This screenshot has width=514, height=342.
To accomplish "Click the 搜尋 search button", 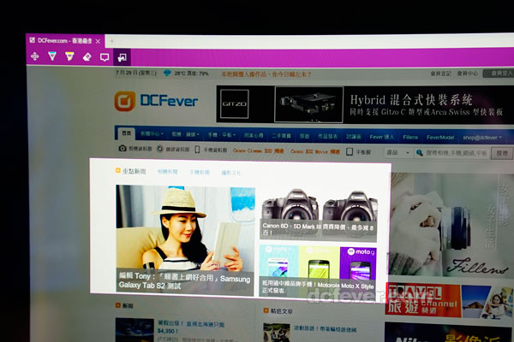I will pos(502,153).
